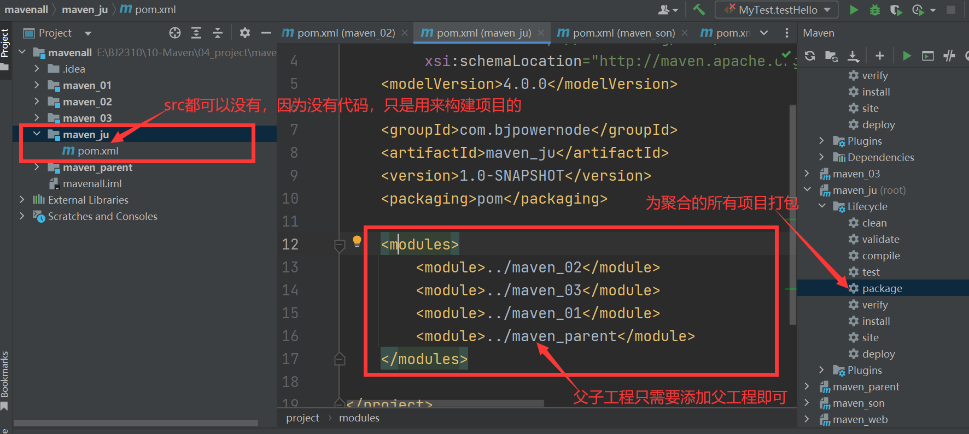Close the pom.xml (maven_02) tab

click(405, 33)
